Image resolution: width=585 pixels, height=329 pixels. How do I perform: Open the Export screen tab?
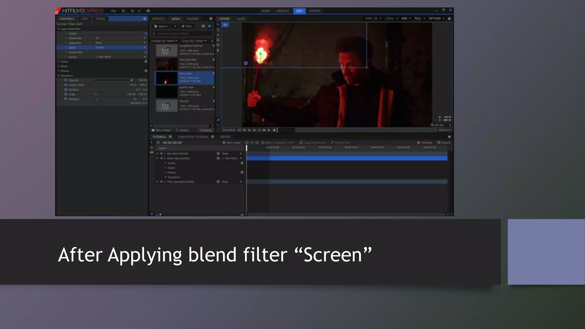(315, 11)
